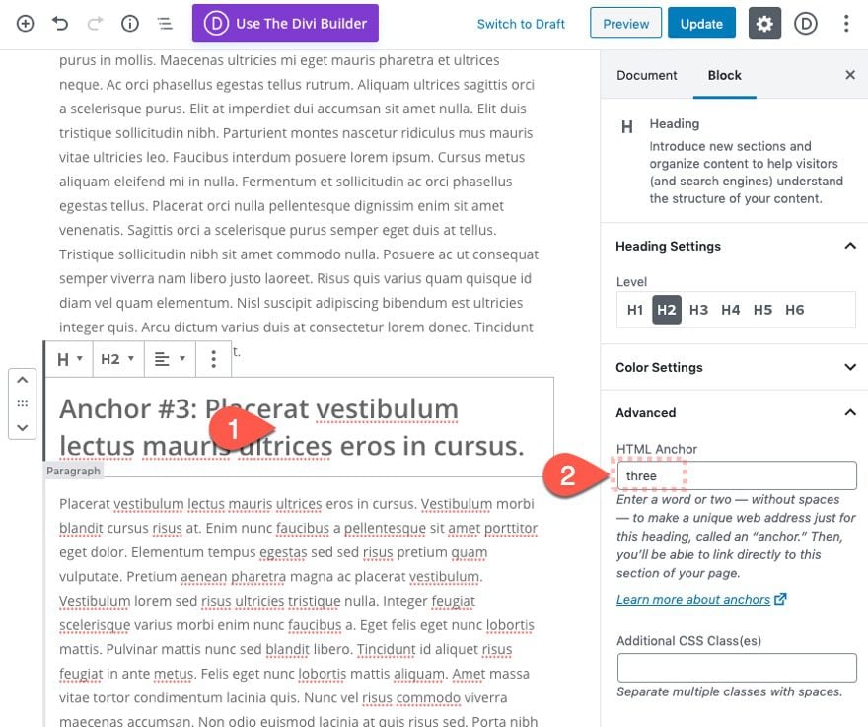Click the Undo arrow icon
Screen dimensions: 868x727
[60, 24]
